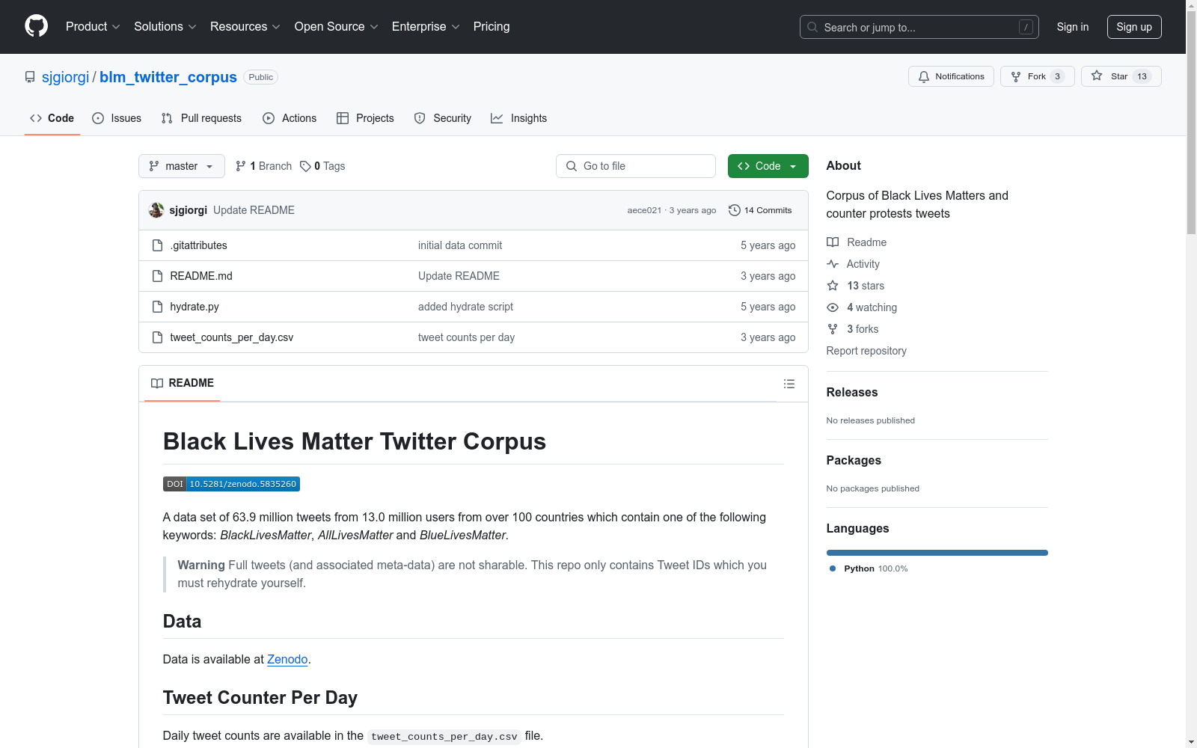This screenshot has height=748, width=1197.
Task: Click the repository book icon beside sjgiorgi
Action: (x=30, y=77)
